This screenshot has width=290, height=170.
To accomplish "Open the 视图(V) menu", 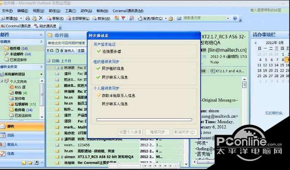I will pyautogui.click(x=39, y=11).
